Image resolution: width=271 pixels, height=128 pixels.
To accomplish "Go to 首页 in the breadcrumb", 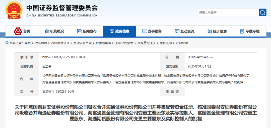I will [x=28, y=43].
